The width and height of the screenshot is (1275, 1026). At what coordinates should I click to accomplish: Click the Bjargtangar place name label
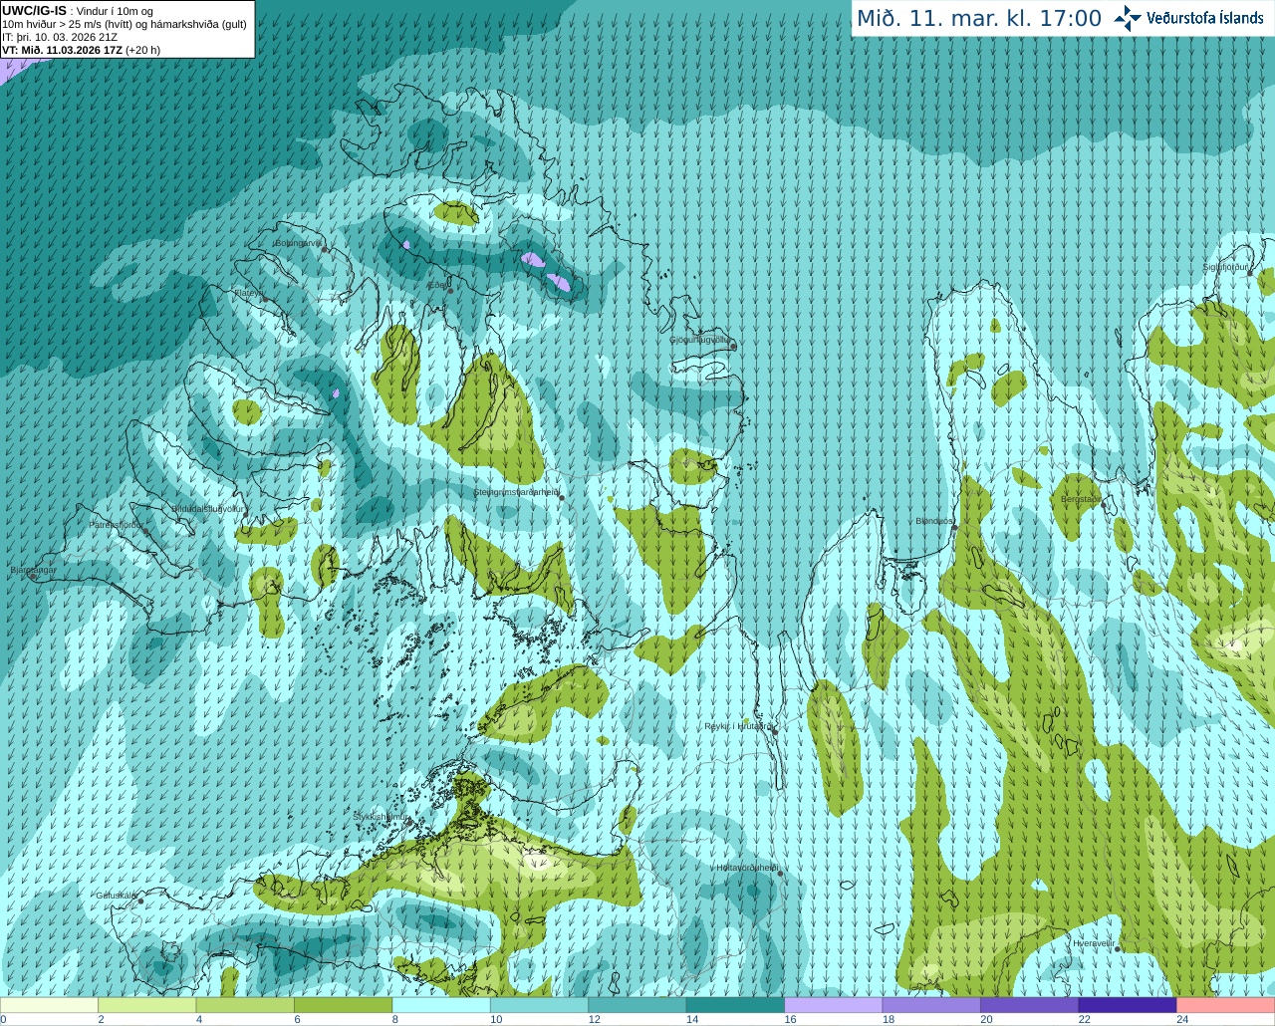[32, 570]
